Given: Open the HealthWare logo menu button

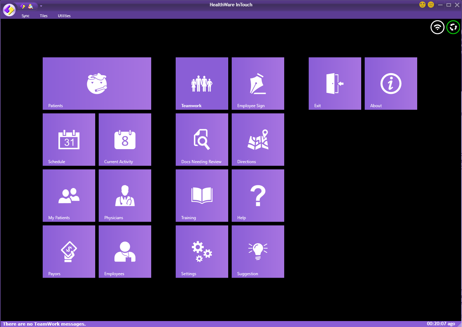Looking at the screenshot, I should 9,10.
